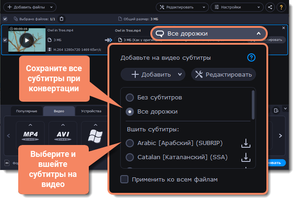The width and height of the screenshot is (296, 202).
Task: Click download icon next to Arabic subtitles
Action: click(246, 143)
